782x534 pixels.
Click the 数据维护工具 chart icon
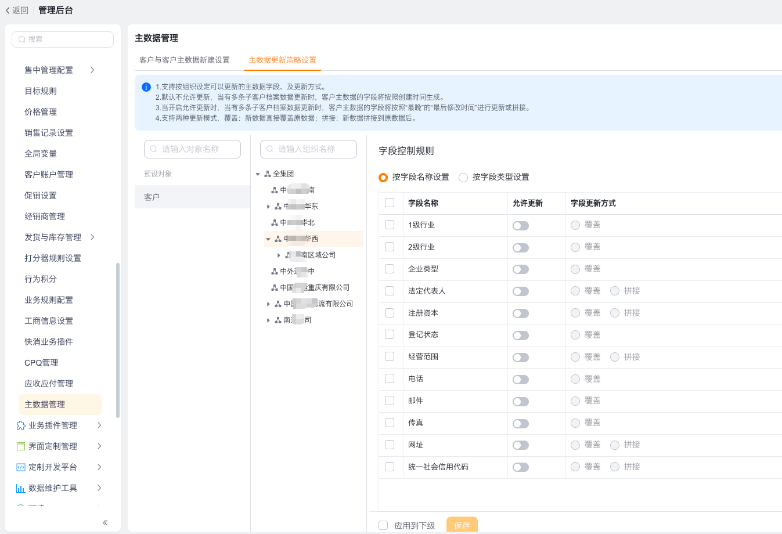[21, 488]
